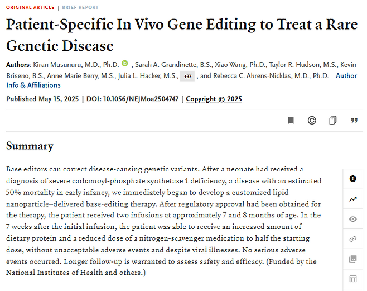Open the sidebar figures image icon
The image size is (367, 291).
352,259
